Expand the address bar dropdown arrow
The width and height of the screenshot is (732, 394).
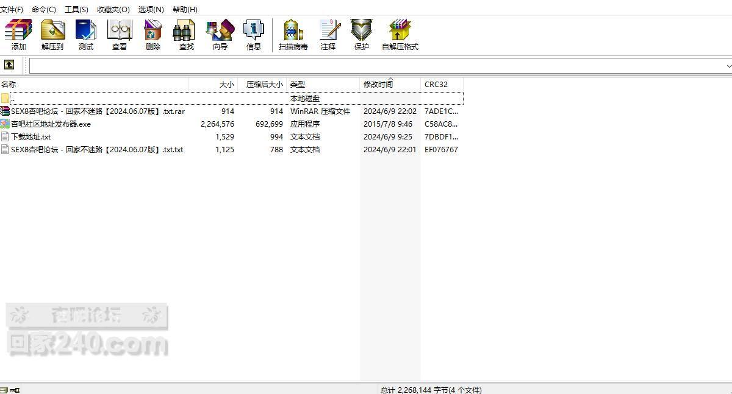point(728,65)
